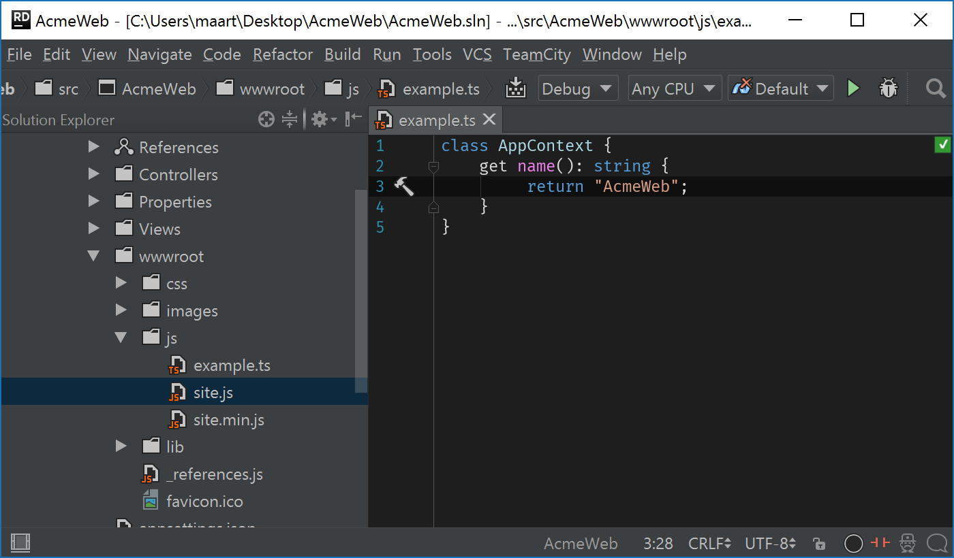Click the wwwroot breadcrumb in navigation bar
The width and height of the screenshot is (954, 558).
click(260, 88)
